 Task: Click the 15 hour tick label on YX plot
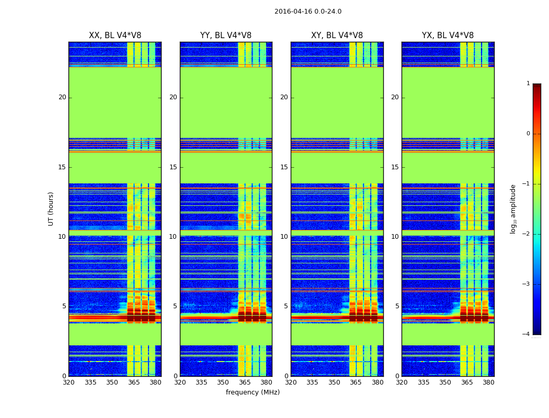[395, 167]
